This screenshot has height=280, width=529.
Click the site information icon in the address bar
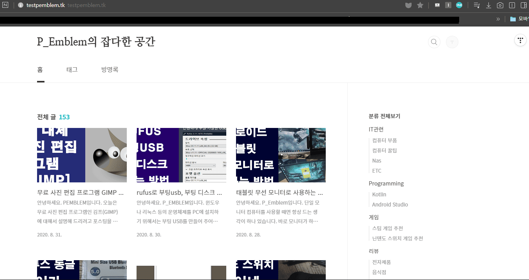[20, 5]
